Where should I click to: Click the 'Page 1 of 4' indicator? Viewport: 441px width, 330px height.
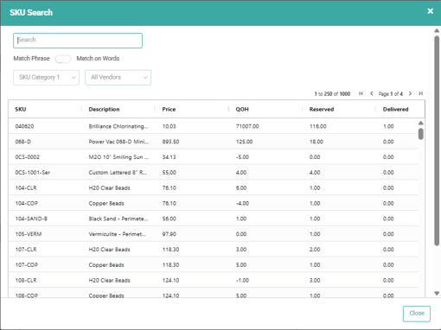[391, 94]
